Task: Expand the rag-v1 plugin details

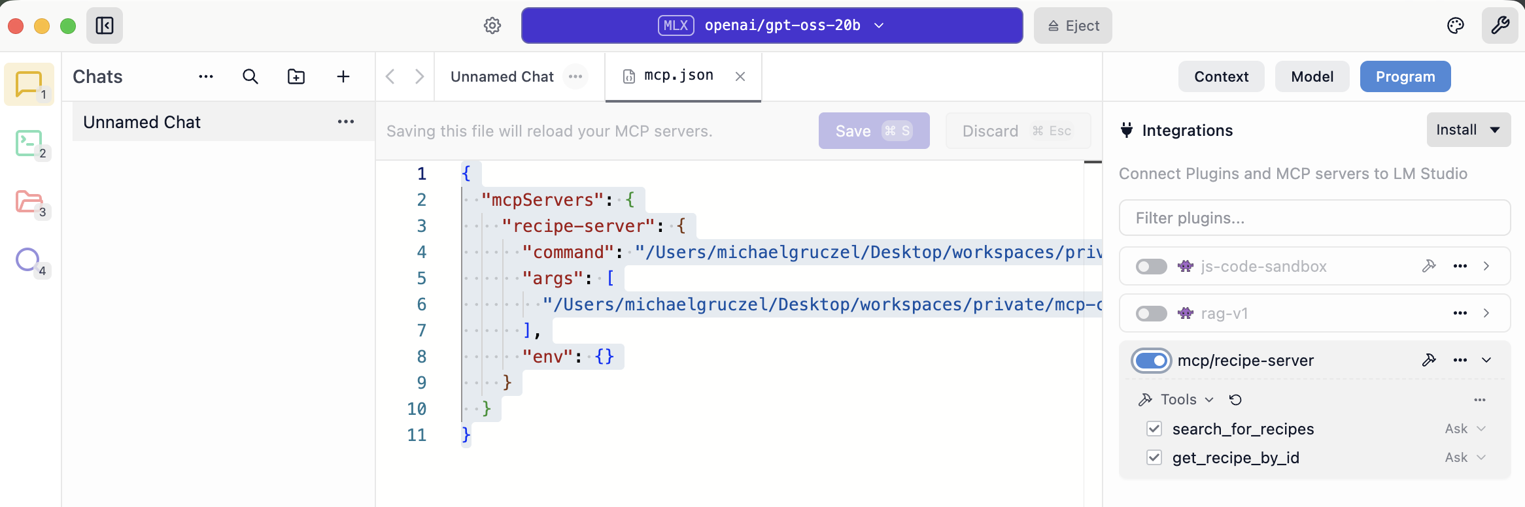Action: (1486, 313)
